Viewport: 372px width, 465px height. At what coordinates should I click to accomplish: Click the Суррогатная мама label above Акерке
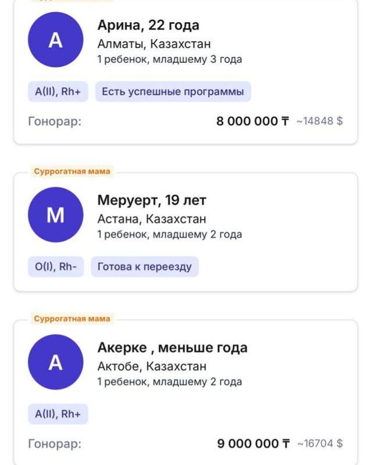point(72,319)
